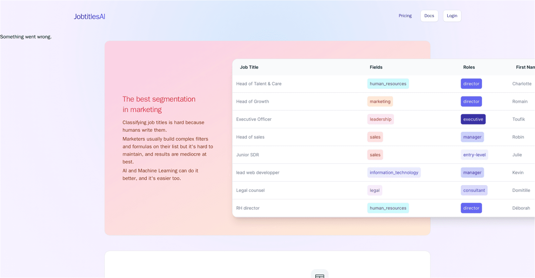This screenshot has height=278, width=535.
Task: Go to the Pricing page
Action: point(405,16)
